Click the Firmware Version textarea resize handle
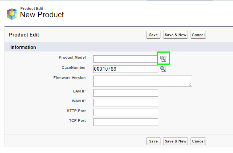Screen dimensions: 233x153 click(190, 85)
